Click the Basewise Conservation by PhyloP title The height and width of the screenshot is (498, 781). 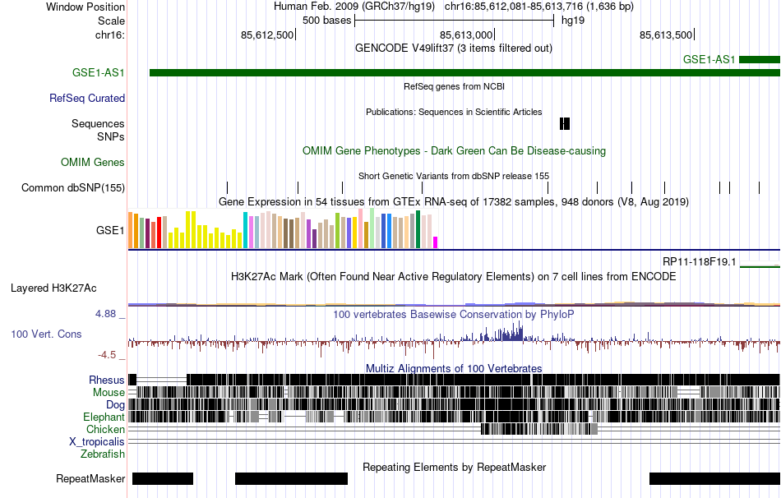coord(454,314)
